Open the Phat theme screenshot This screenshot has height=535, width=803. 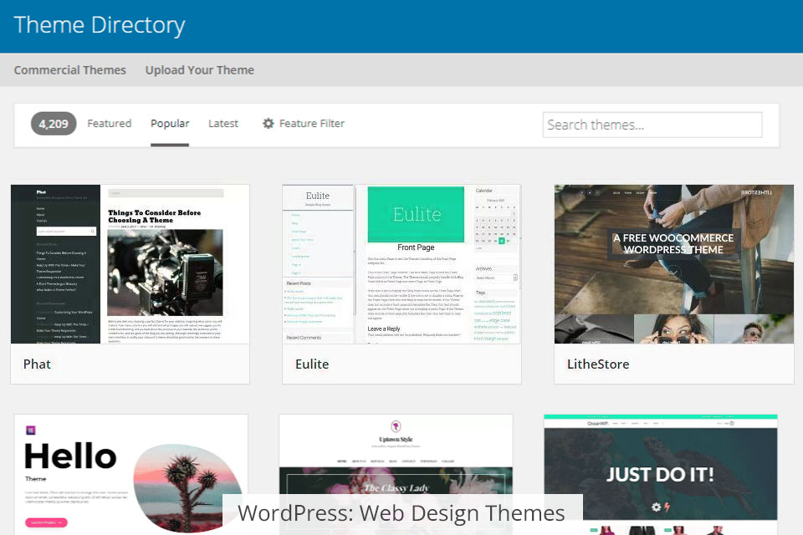tap(130, 264)
